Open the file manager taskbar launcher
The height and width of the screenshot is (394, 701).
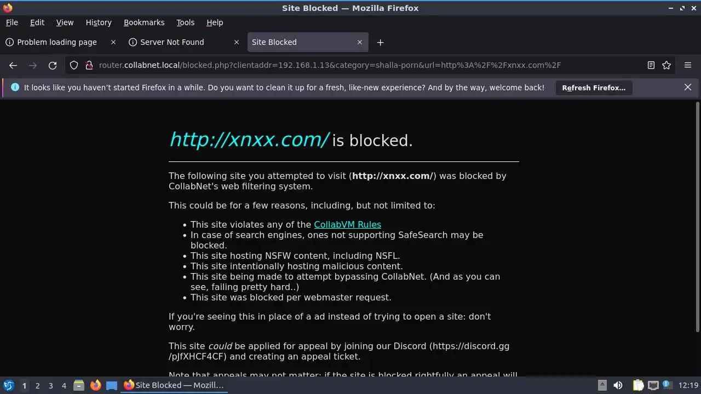pyautogui.click(x=79, y=385)
